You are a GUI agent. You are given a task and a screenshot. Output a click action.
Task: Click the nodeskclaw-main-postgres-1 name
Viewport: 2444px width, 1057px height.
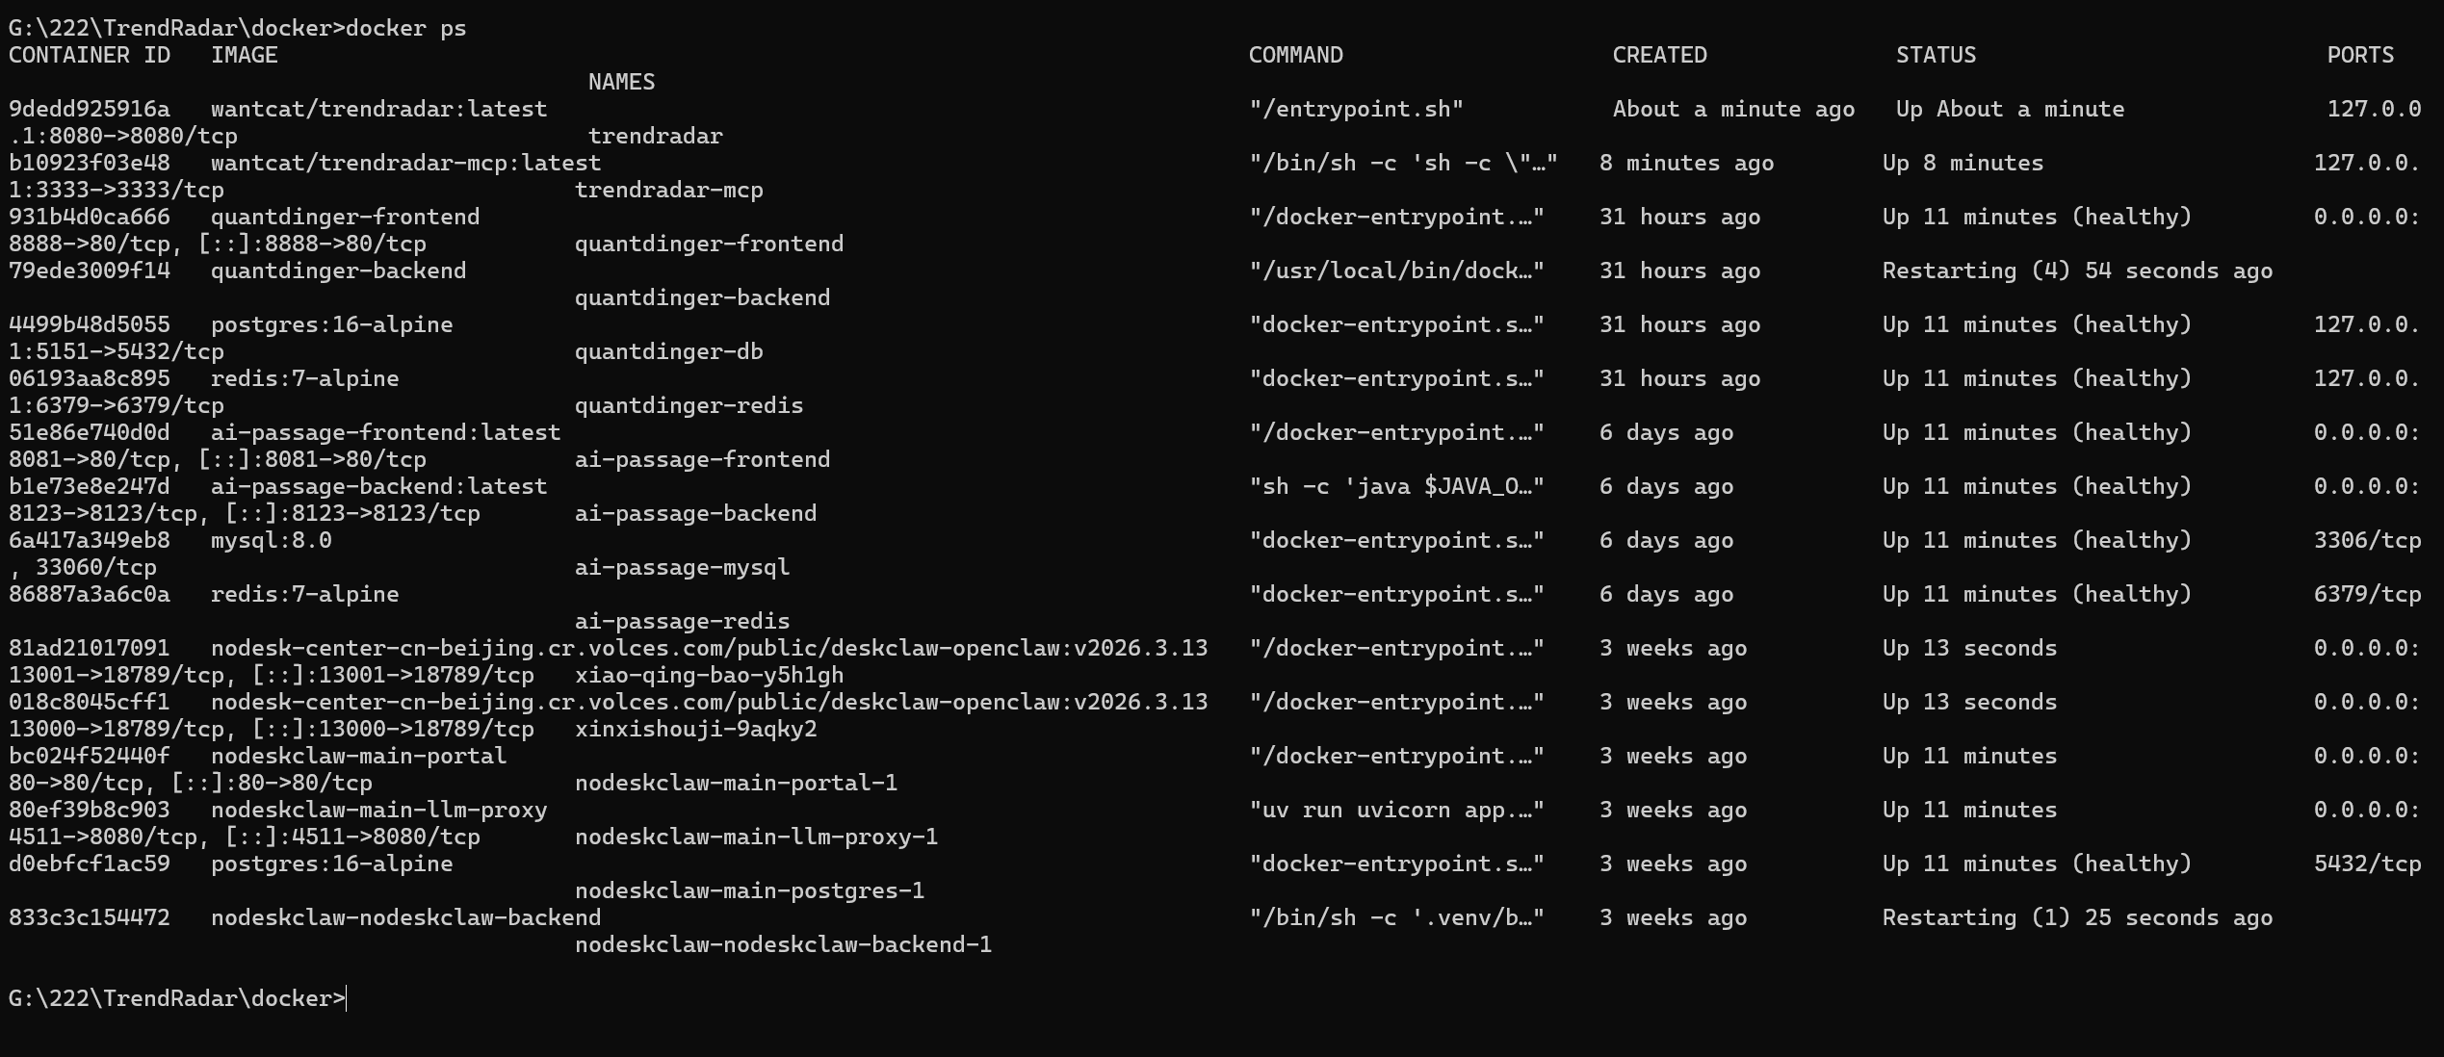point(749,890)
